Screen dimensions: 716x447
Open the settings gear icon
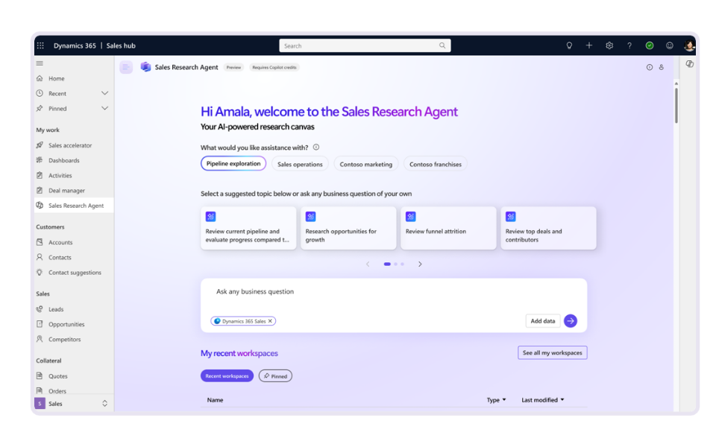609,45
